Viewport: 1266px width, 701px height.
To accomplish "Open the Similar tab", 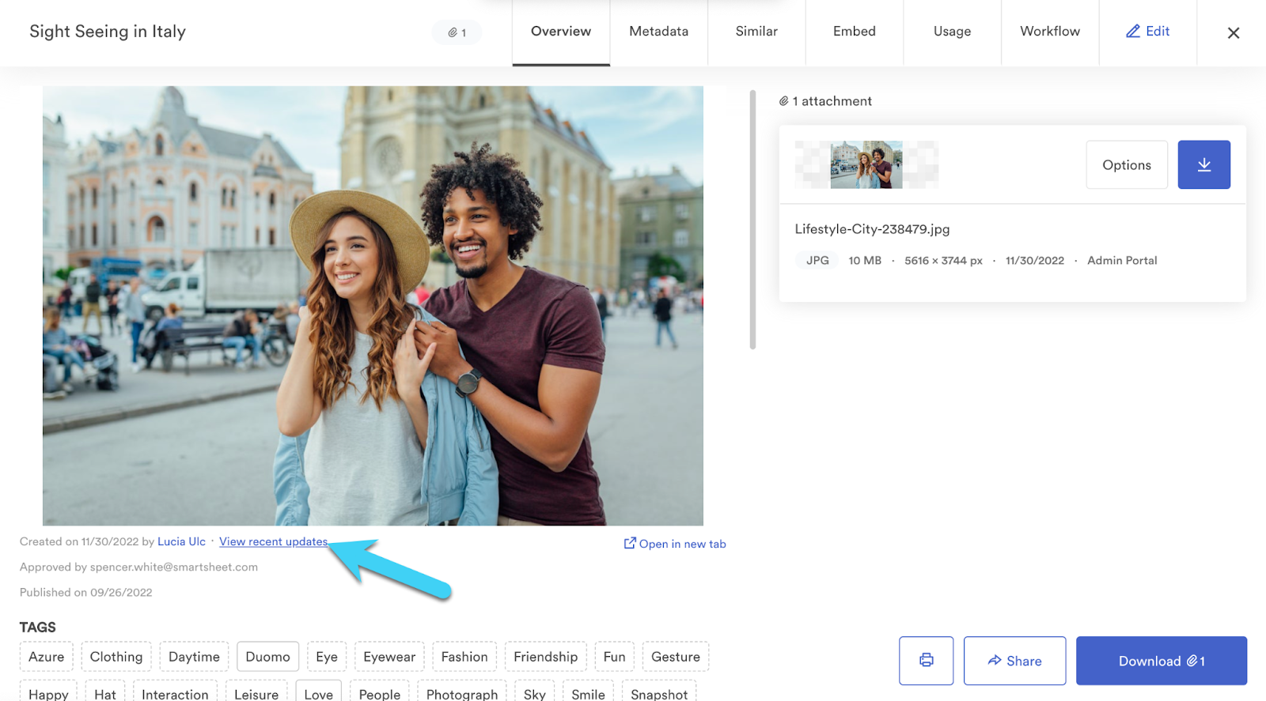I will coord(756,32).
